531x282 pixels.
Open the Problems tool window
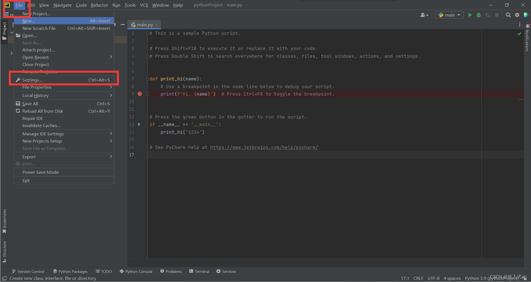tap(171, 272)
